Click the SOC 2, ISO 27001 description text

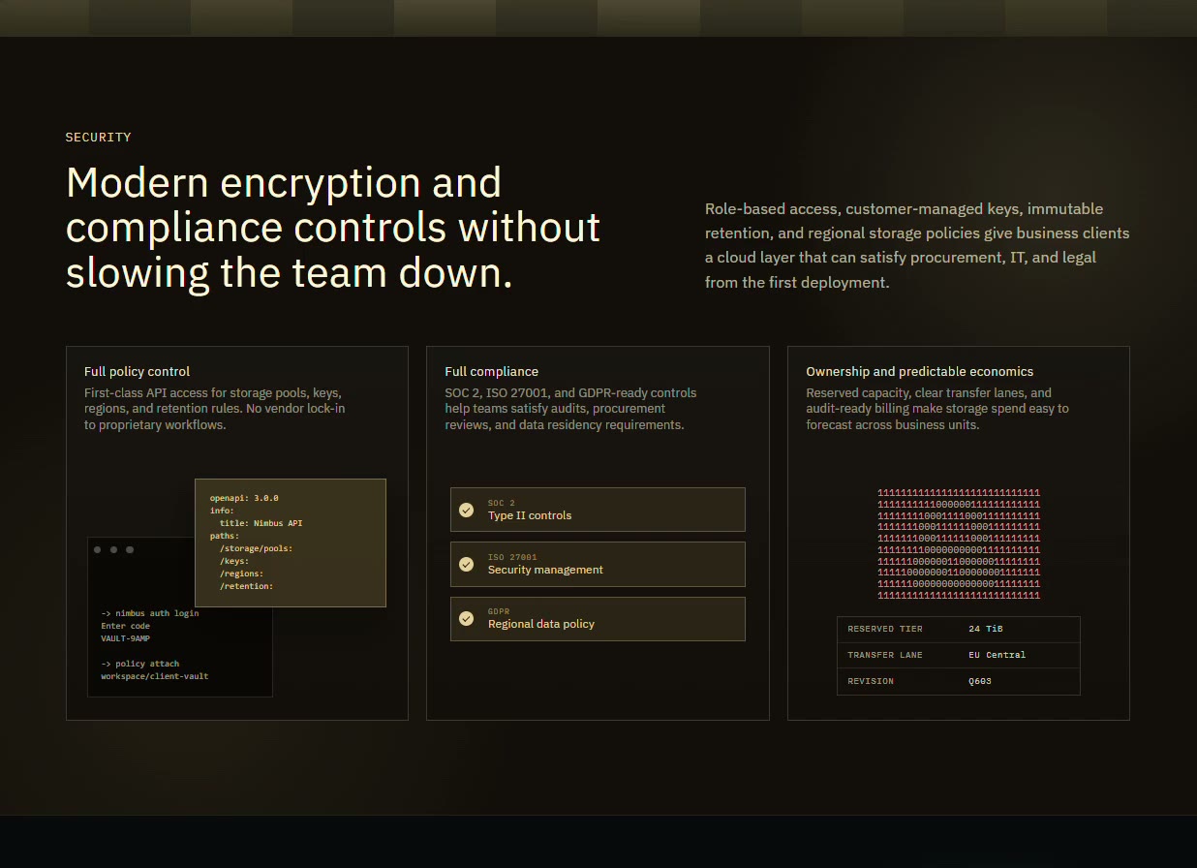(x=570, y=409)
